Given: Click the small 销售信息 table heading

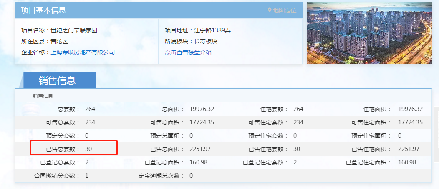Looking at the screenshot, I should 43,96.
